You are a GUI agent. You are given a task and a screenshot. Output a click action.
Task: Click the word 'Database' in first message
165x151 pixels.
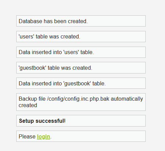pos(30,21)
